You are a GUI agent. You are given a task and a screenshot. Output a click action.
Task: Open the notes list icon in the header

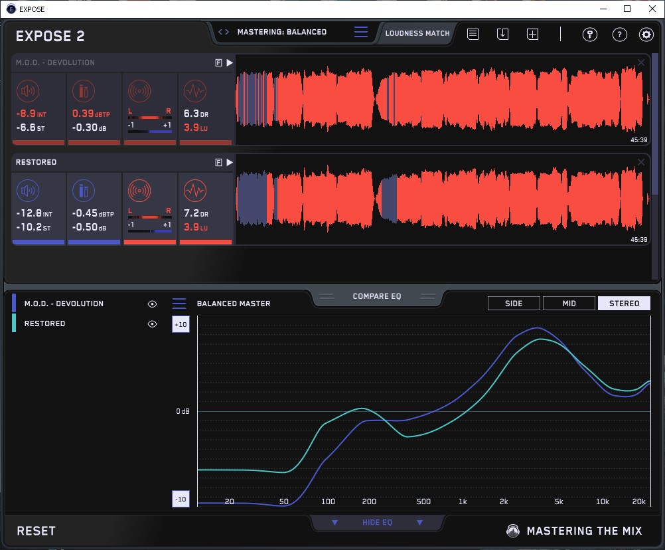[x=473, y=35]
